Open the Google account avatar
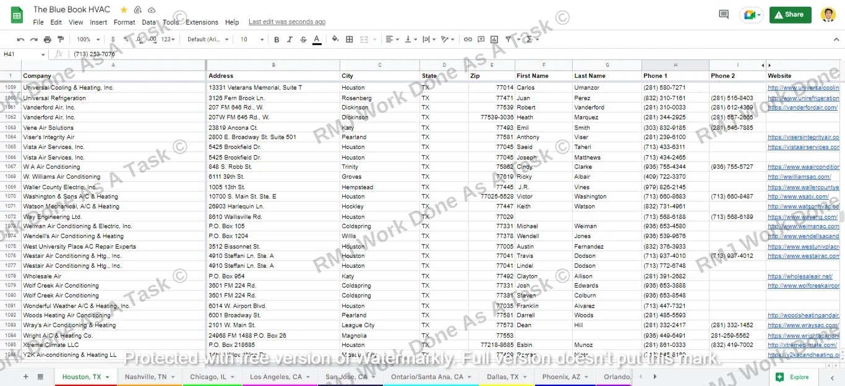Image resolution: width=845 pixels, height=386 pixels. (x=828, y=15)
